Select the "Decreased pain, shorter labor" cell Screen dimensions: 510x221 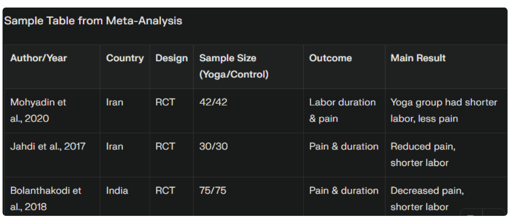point(427,198)
